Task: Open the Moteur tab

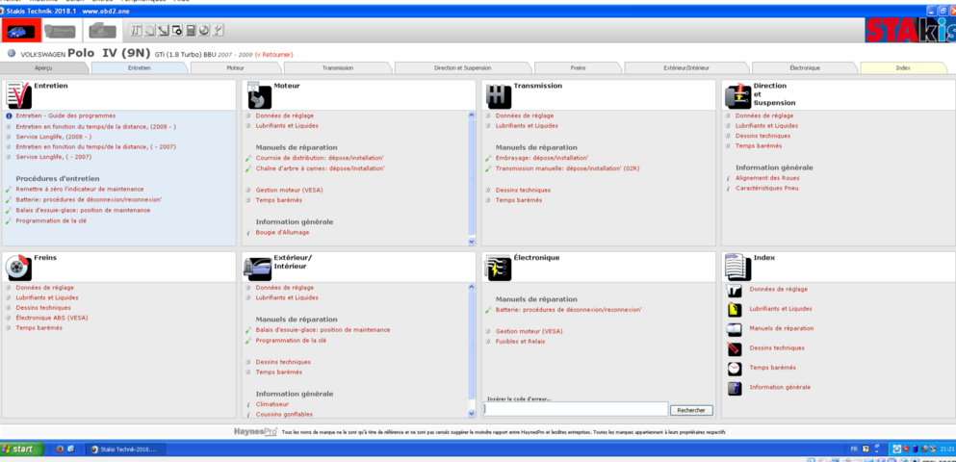Action: click(235, 68)
